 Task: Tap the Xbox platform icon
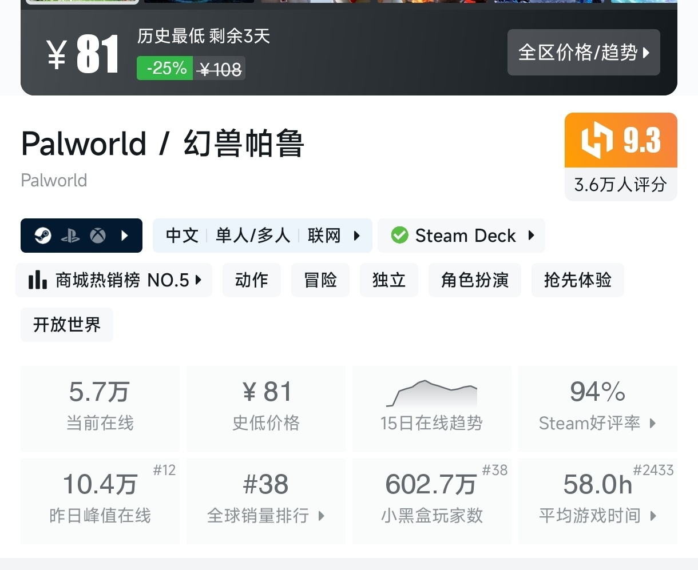click(98, 236)
